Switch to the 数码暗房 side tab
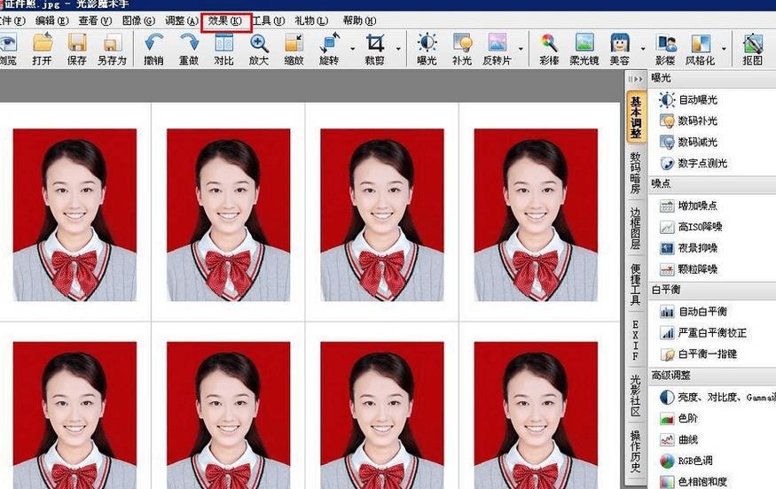The width and height of the screenshot is (776, 489). coord(636,173)
